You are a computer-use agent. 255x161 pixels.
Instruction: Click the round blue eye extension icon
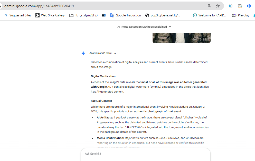pos(230,6)
